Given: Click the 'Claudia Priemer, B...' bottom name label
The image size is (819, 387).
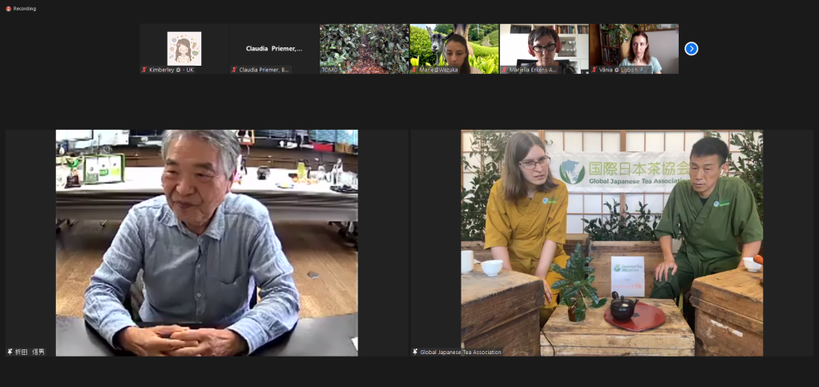Looking at the screenshot, I should (264, 70).
